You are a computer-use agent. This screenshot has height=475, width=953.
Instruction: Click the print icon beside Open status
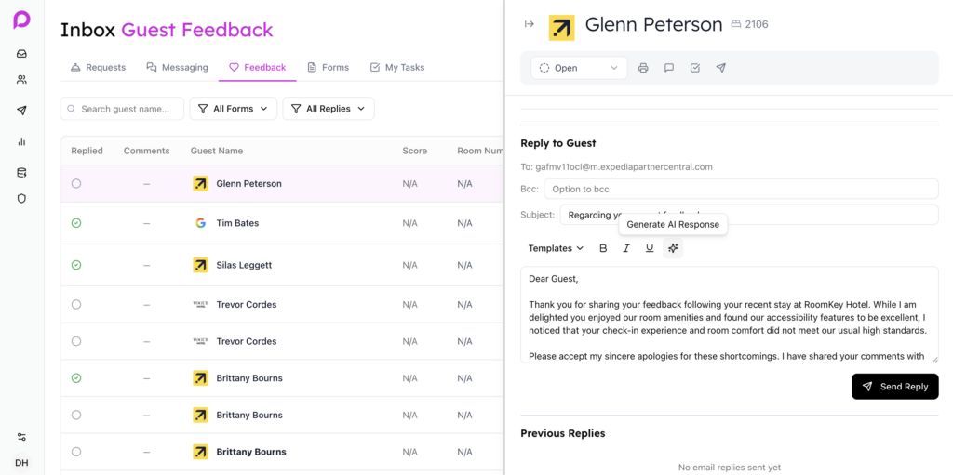[x=643, y=68]
